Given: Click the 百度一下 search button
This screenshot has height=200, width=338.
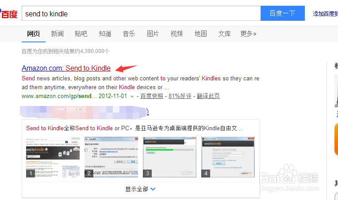Looking at the screenshot, I should pyautogui.click(x=283, y=13).
